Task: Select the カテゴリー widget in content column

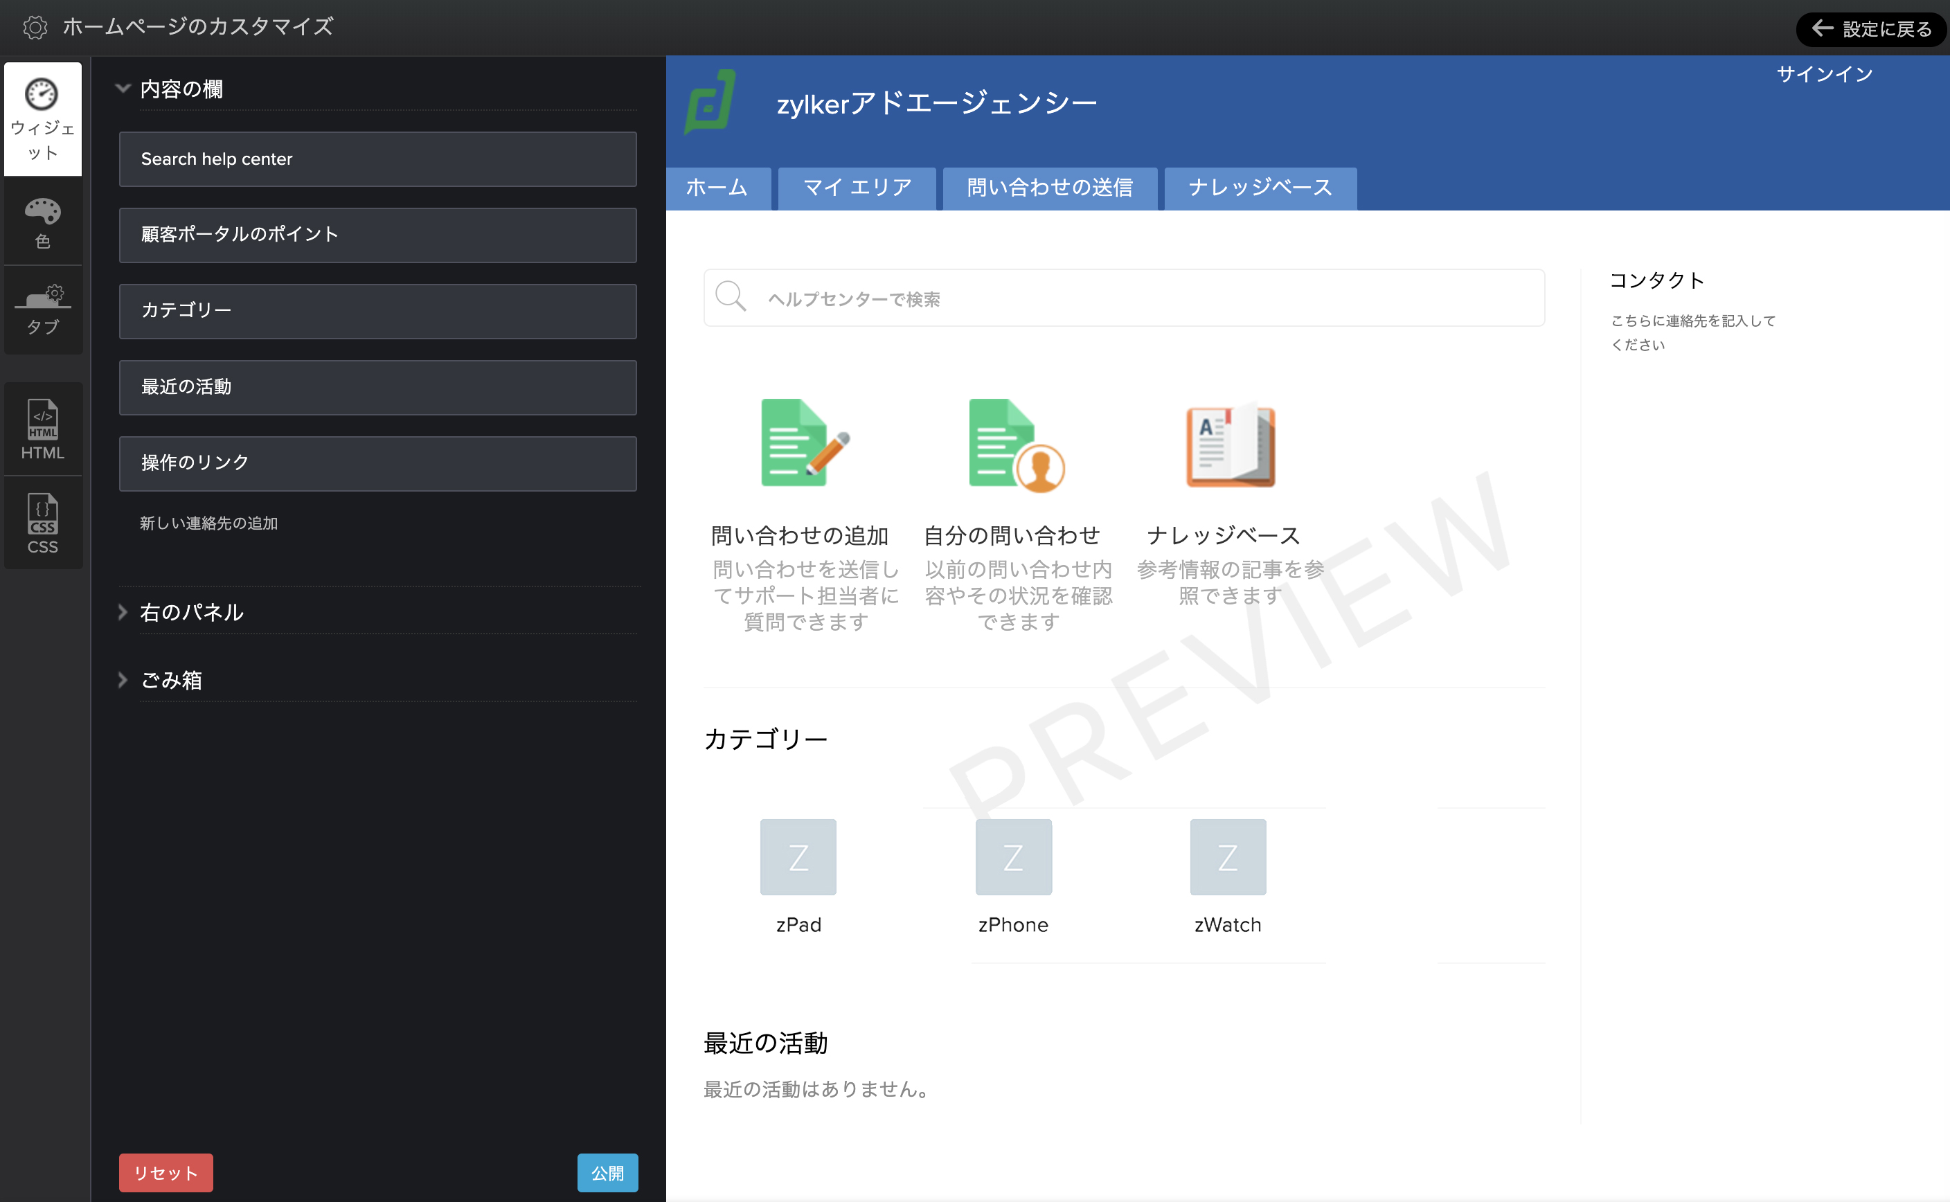Action: point(377,312)
